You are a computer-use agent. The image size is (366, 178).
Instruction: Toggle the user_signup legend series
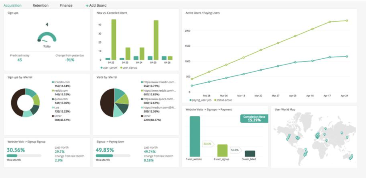click(x=130, y=67)
